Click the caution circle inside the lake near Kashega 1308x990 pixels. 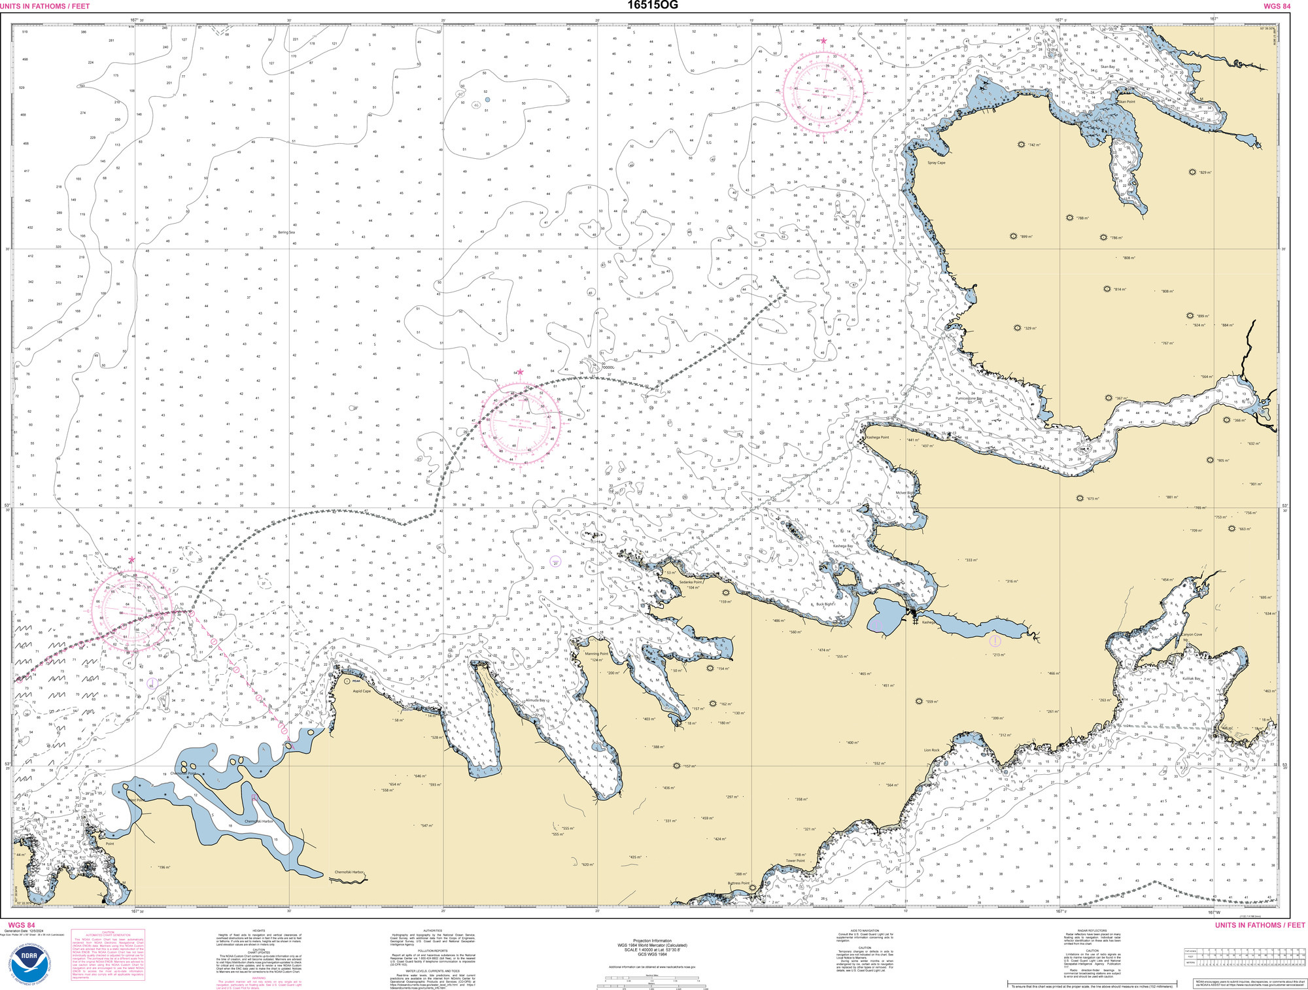click(878, 626)
